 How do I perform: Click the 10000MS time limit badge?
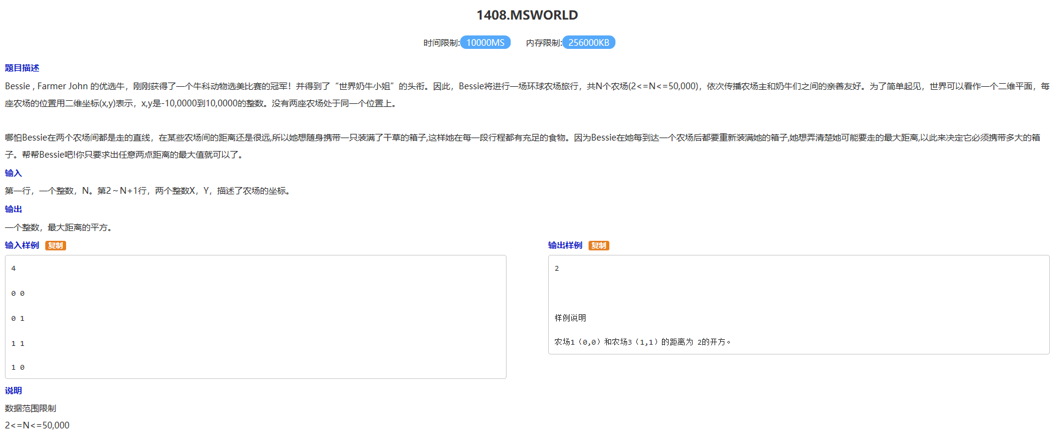pyautogui.click(x=485, y=43)
